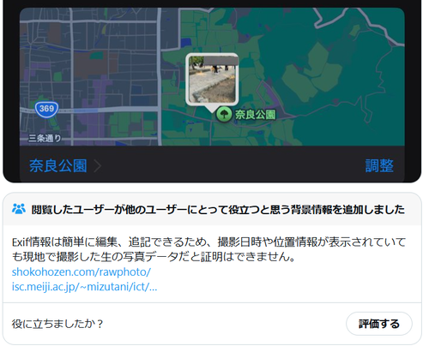Open the shokohozen.com/rawphoto/ link
Image resolution: width=429 pixels, height=352 pixels.
pos(82,271)
